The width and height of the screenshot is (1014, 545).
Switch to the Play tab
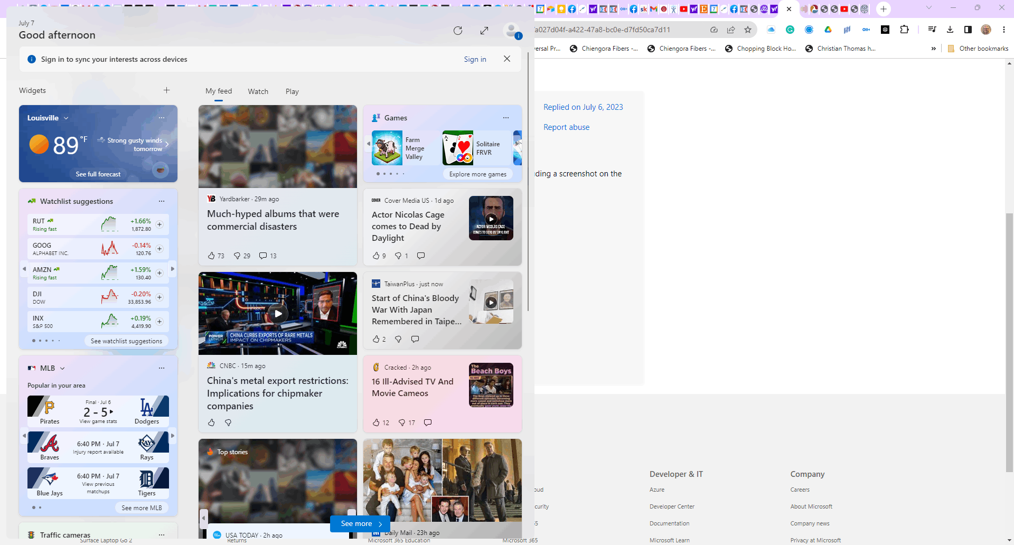coord(292,91)
